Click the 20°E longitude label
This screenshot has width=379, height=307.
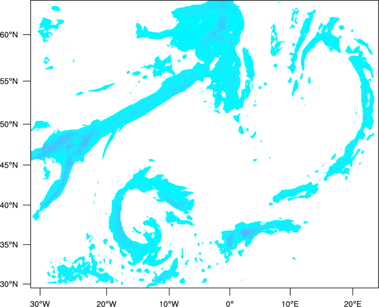[x=352, y=304]
